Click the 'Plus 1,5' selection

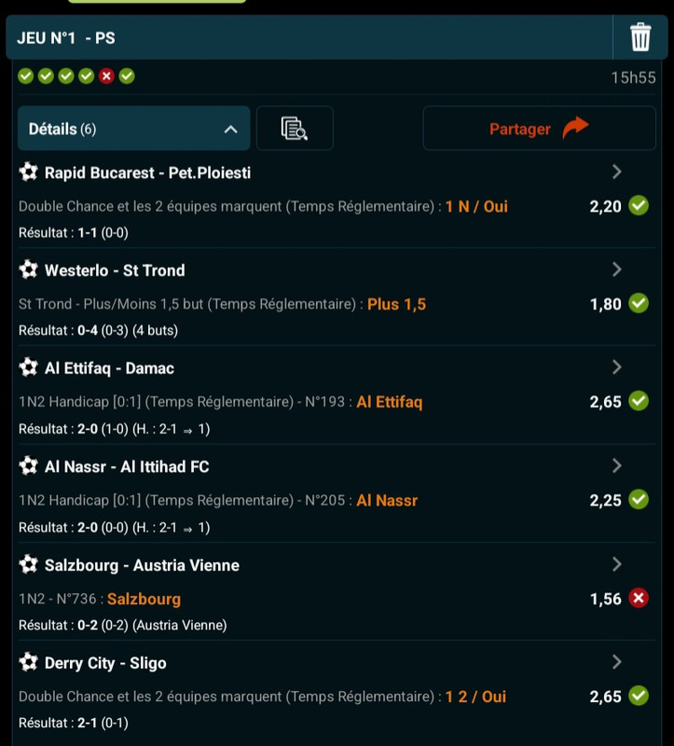coord(397,304)
